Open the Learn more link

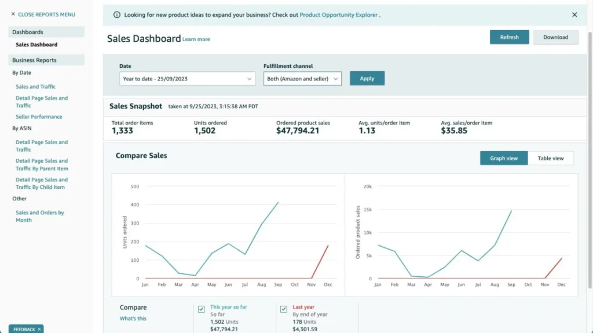(196, 39)
